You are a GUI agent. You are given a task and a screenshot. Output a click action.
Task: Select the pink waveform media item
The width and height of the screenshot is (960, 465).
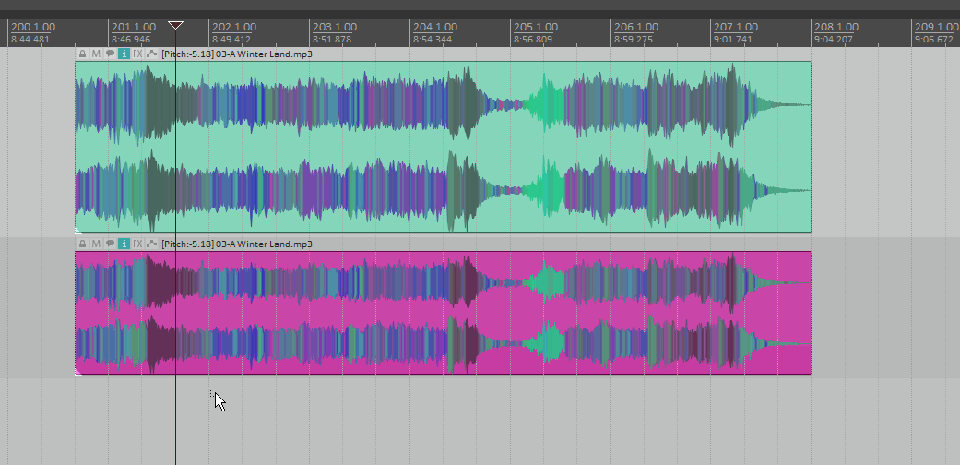[444, 313]
